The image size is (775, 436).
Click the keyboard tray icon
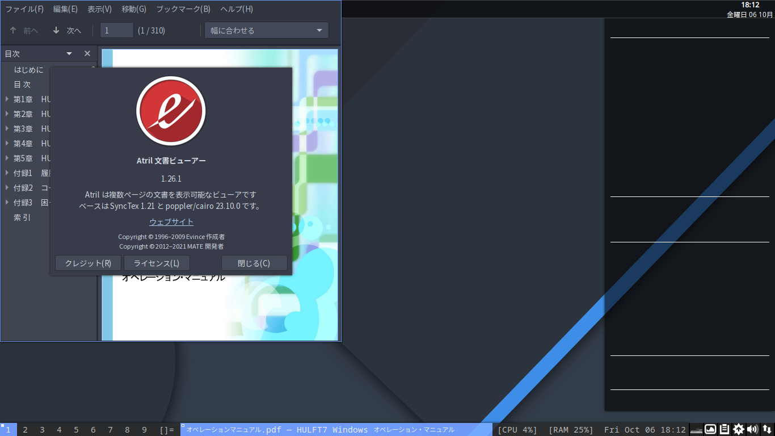point(696,430)
